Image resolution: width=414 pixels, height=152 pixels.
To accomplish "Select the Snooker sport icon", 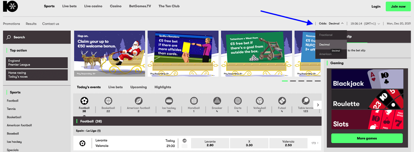I will (217, 101).
